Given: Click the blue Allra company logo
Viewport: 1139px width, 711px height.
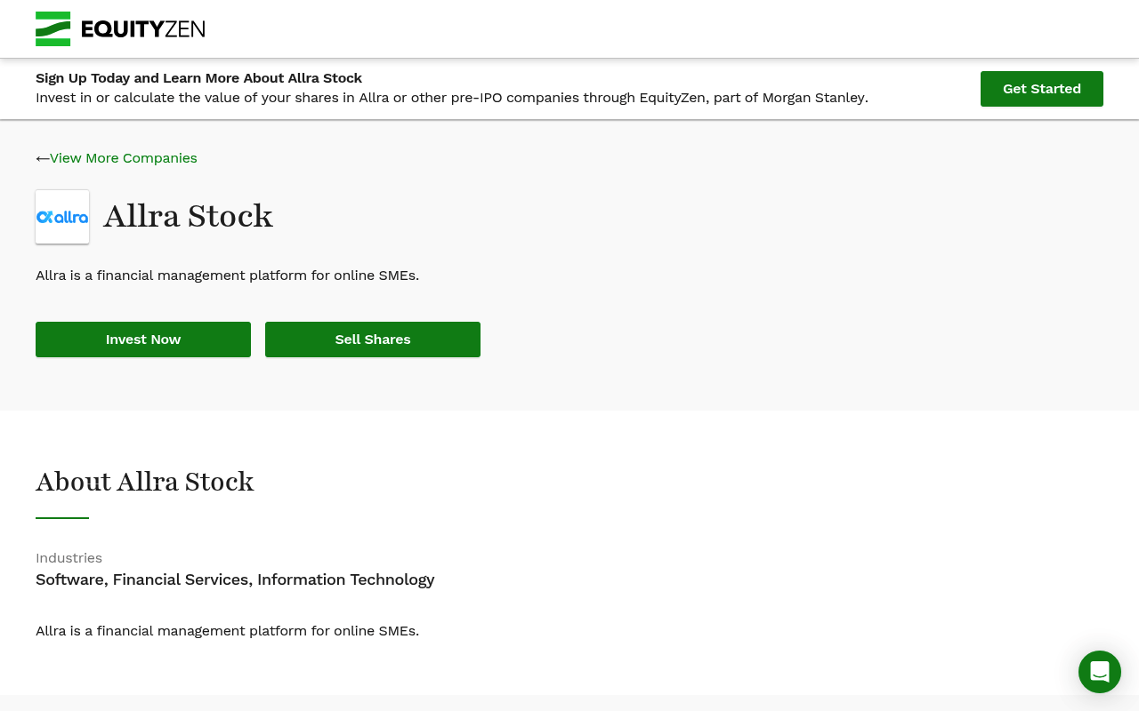Looking at the screenshot, I should (x=62, y=217).
